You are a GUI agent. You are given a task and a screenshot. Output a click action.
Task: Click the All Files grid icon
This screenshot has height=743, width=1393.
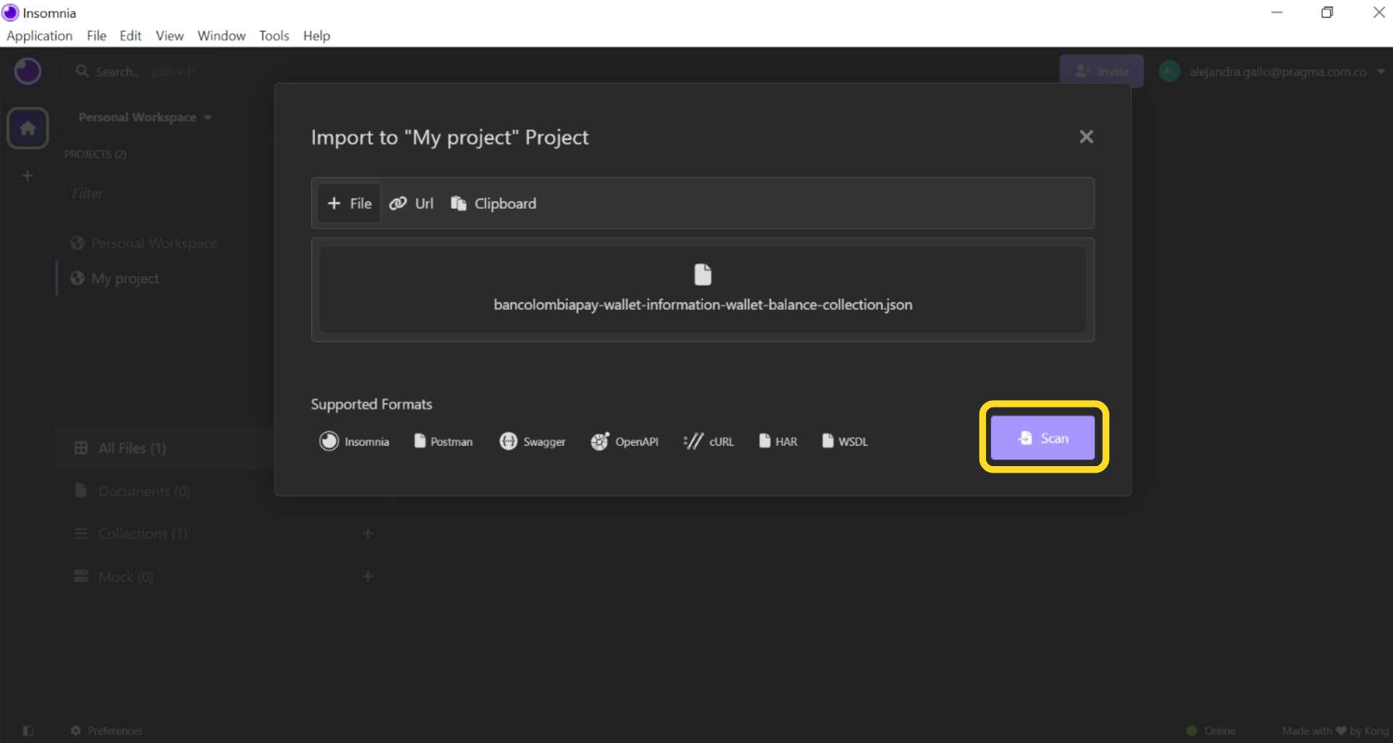pyautogui.click(x=81, y=448)
